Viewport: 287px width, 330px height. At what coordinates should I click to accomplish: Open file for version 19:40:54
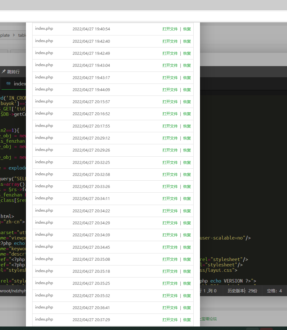click(x=170, y=29)
